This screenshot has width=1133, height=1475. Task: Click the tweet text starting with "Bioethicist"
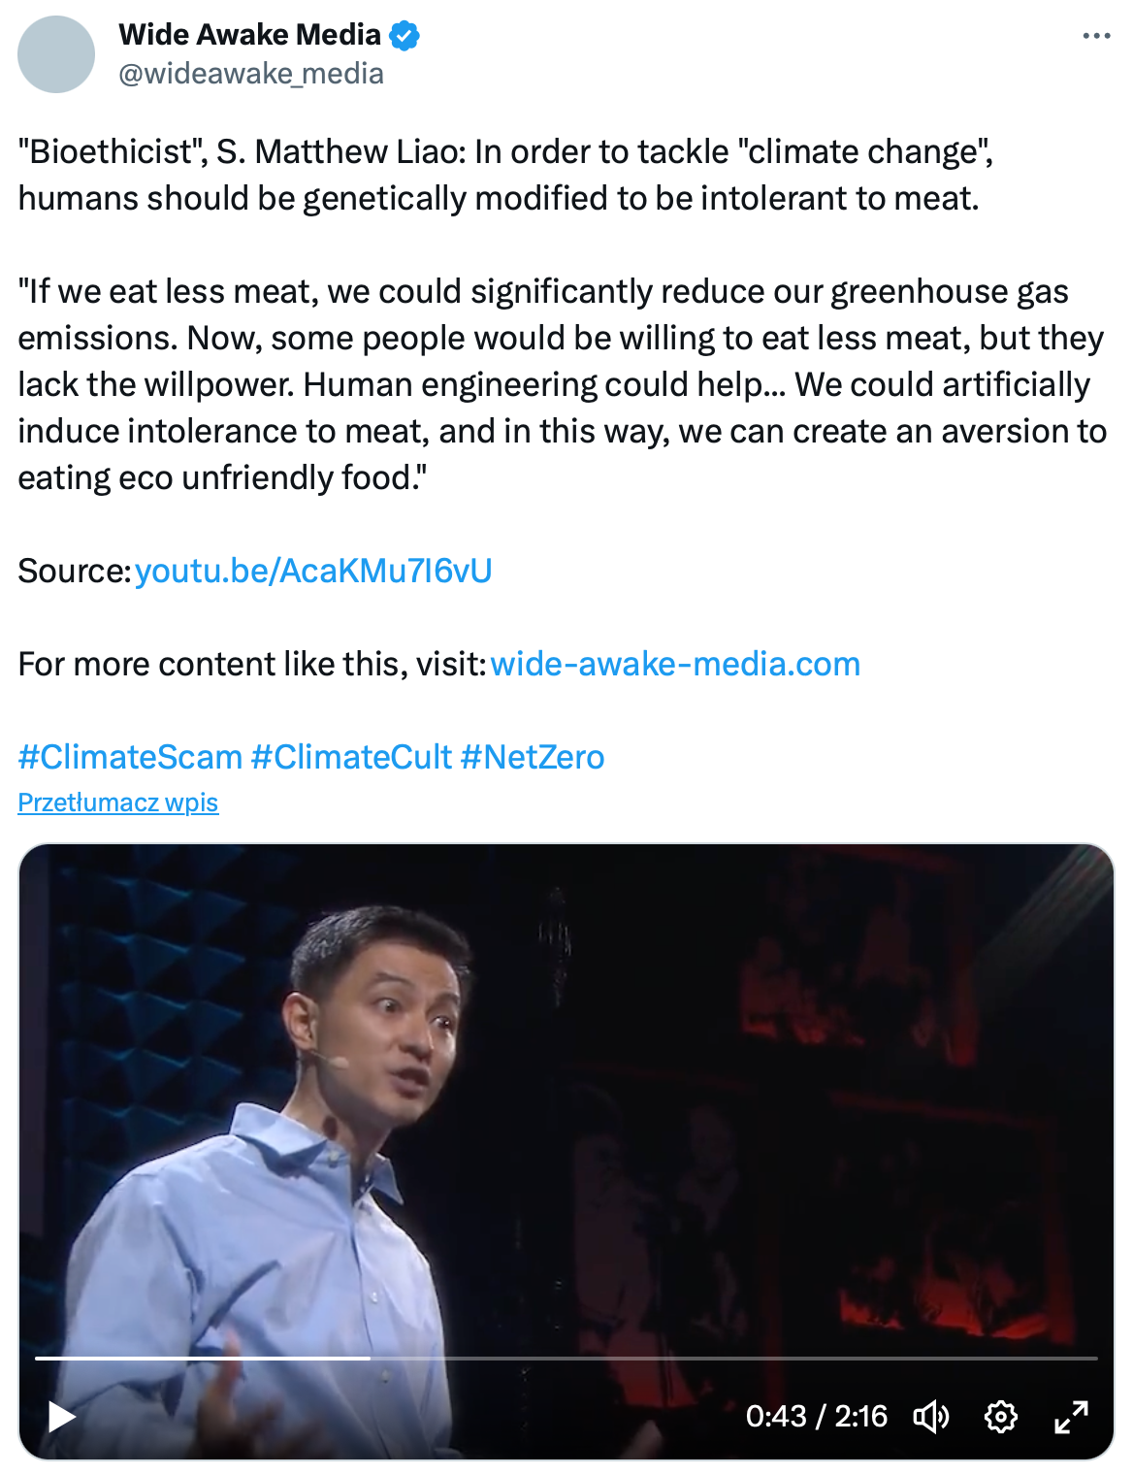(504, 175)
